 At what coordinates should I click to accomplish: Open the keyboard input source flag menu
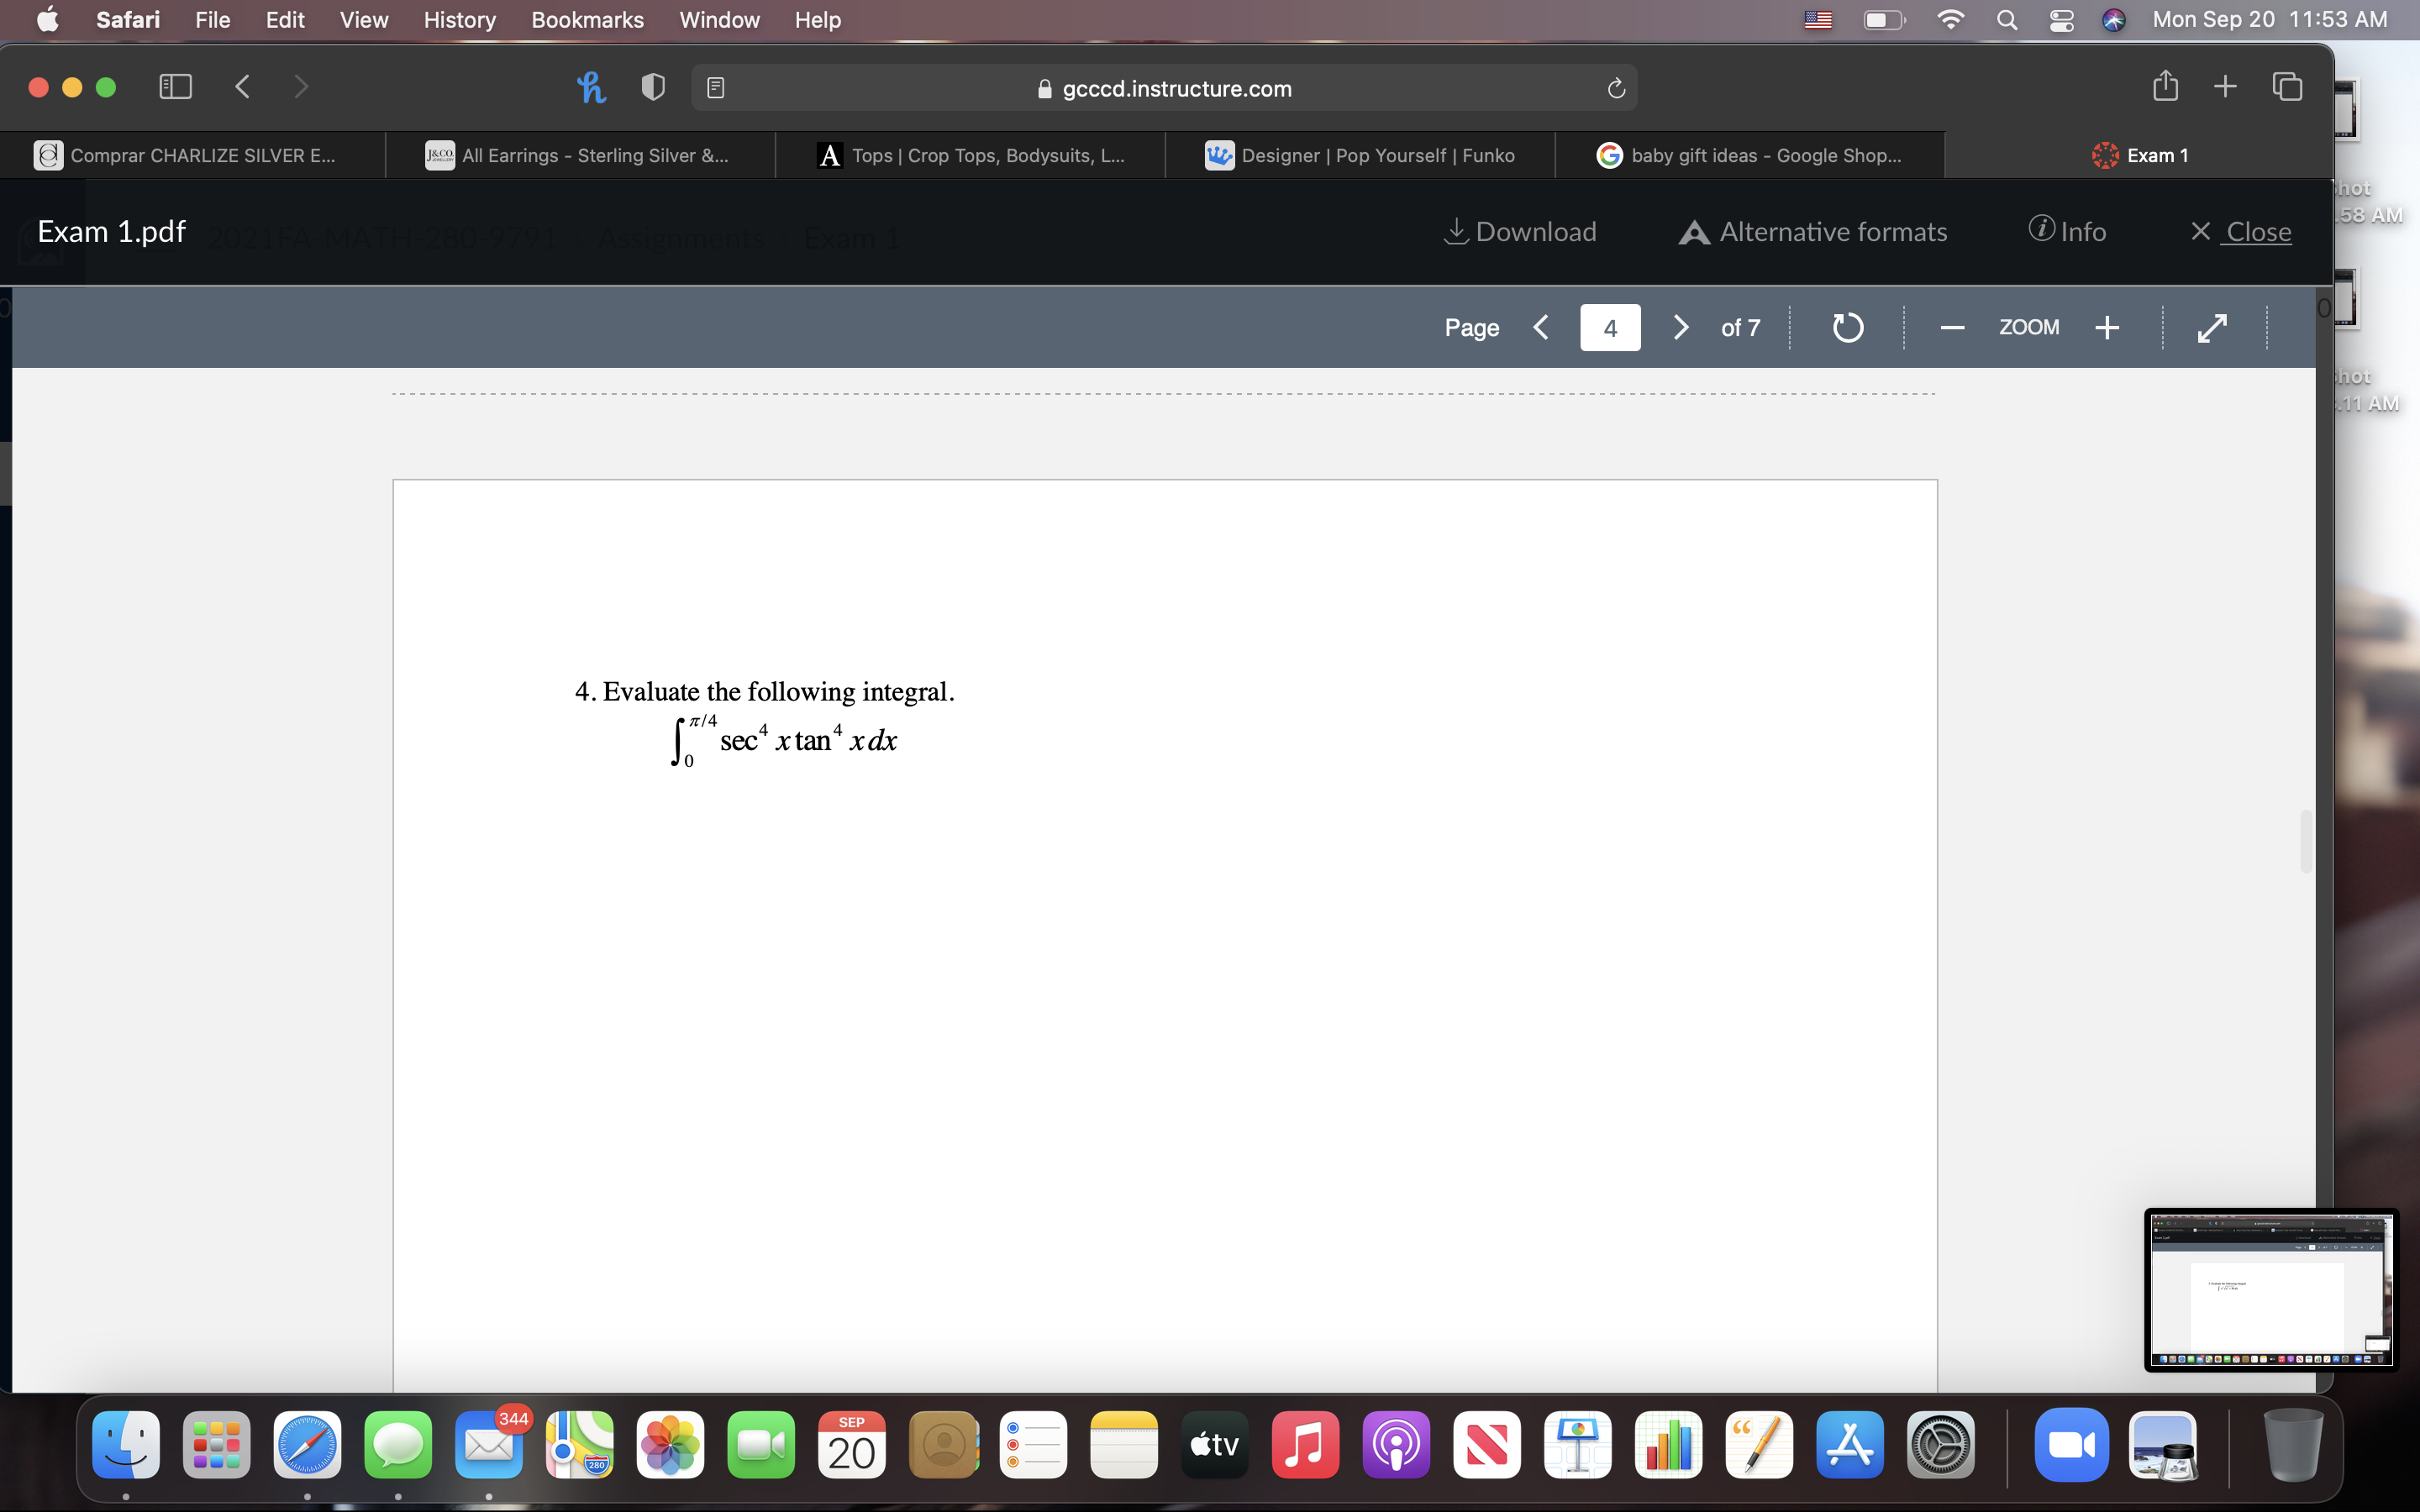coord(1818,20)
